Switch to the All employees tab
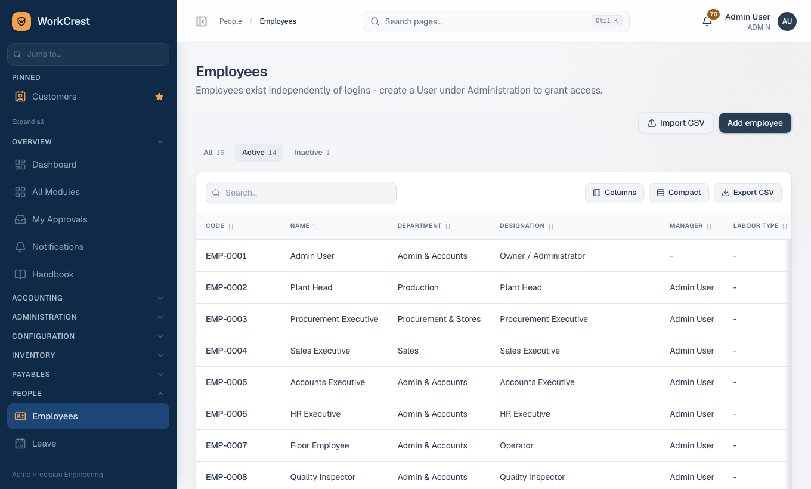 (213, 153)
